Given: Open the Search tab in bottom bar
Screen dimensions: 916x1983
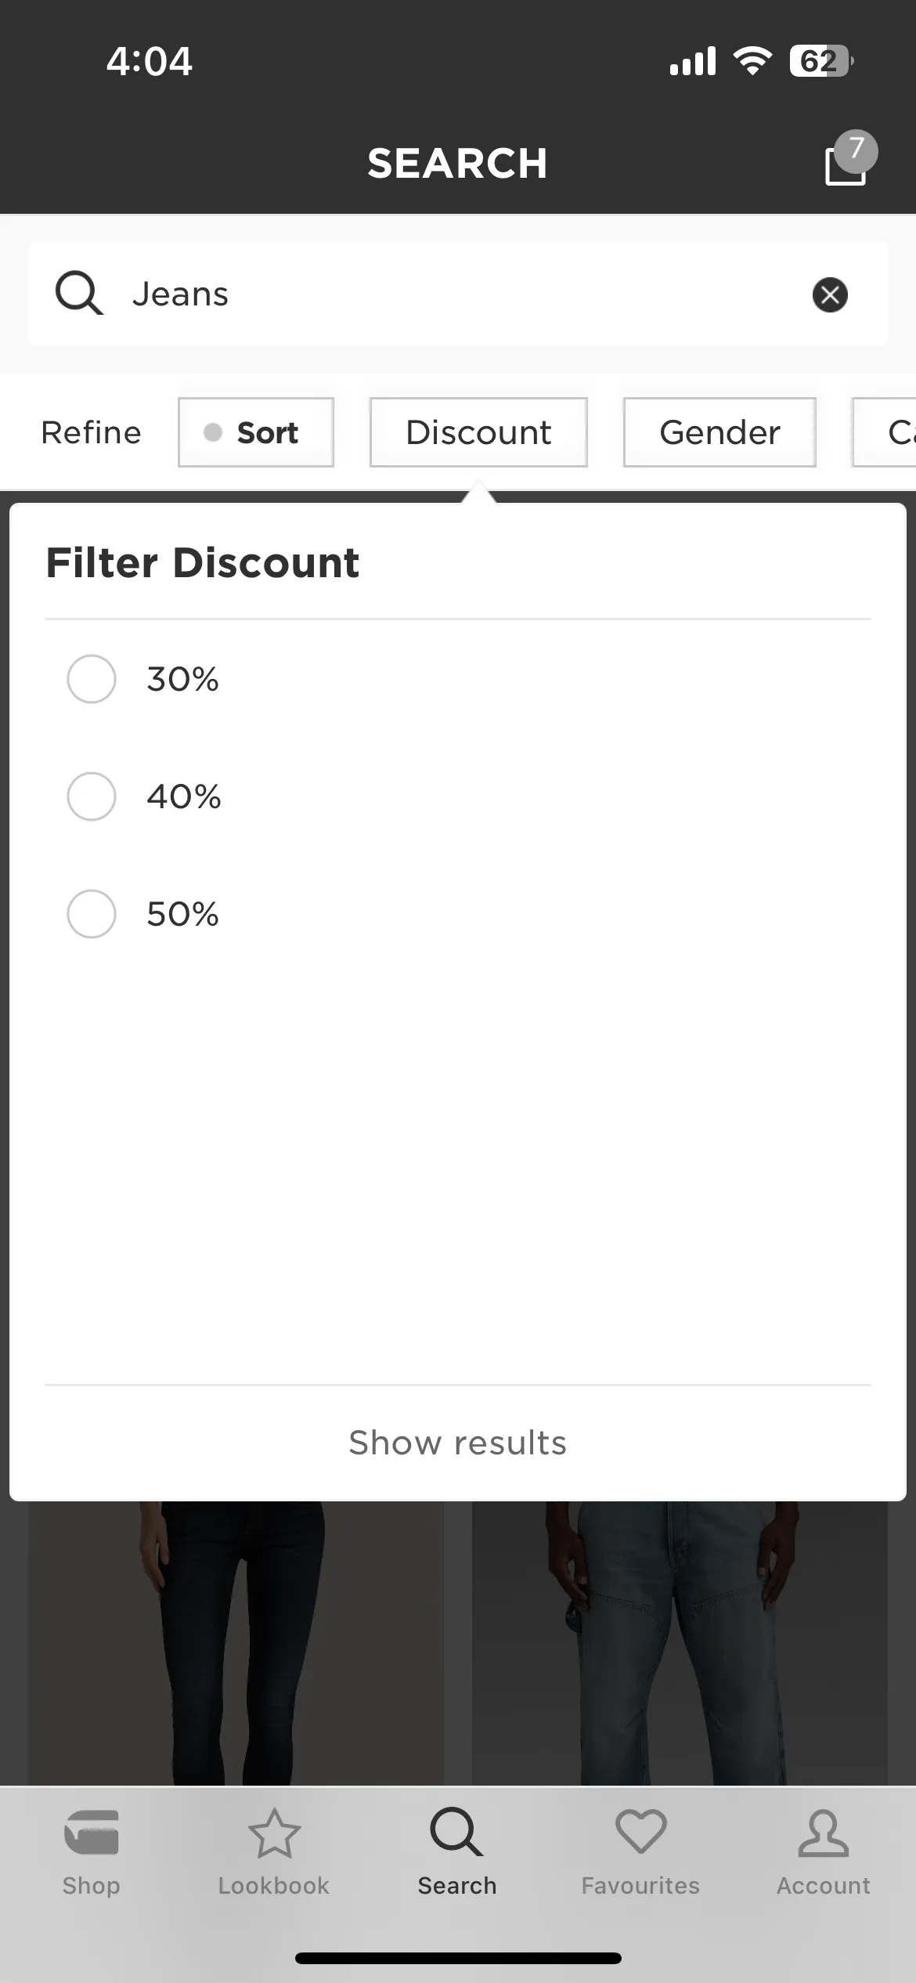Looking at the screenshot, I should point(457,1851).
